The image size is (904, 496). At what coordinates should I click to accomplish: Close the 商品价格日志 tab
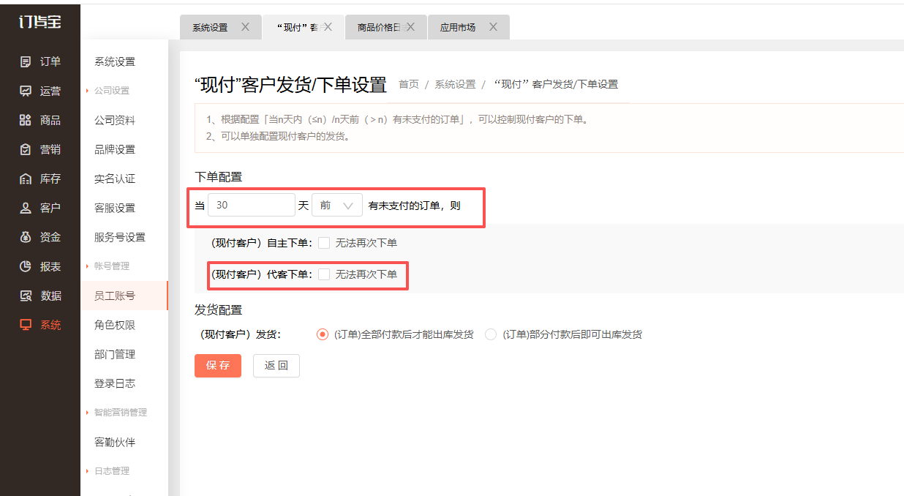[410, 27]
